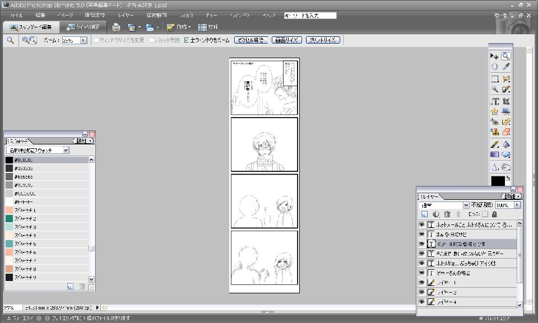Viewport: 538px width, 323px height.
Task: Click the Print icon in the shortcuts bar
Action: click(117, 27)
